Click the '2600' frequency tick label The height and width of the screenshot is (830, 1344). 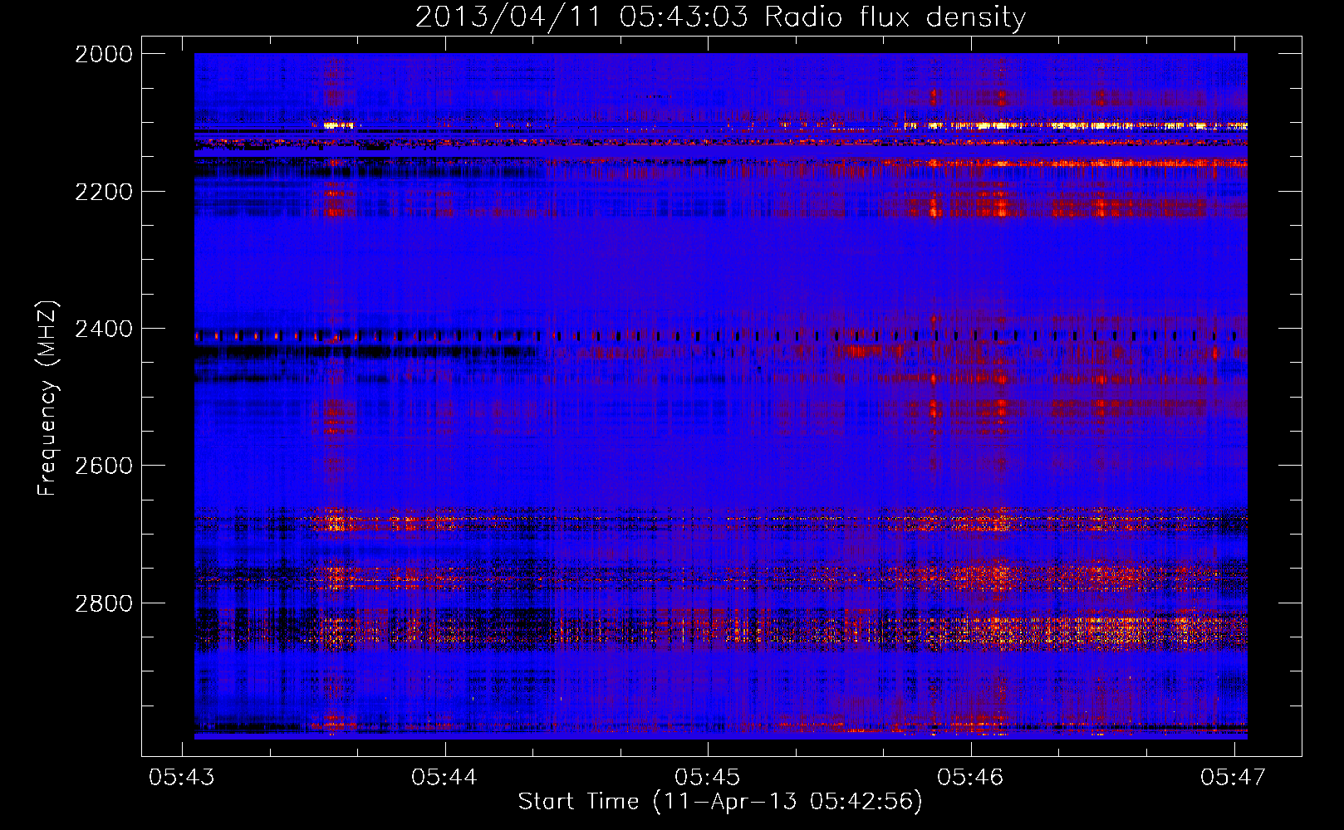coord(104,466)
